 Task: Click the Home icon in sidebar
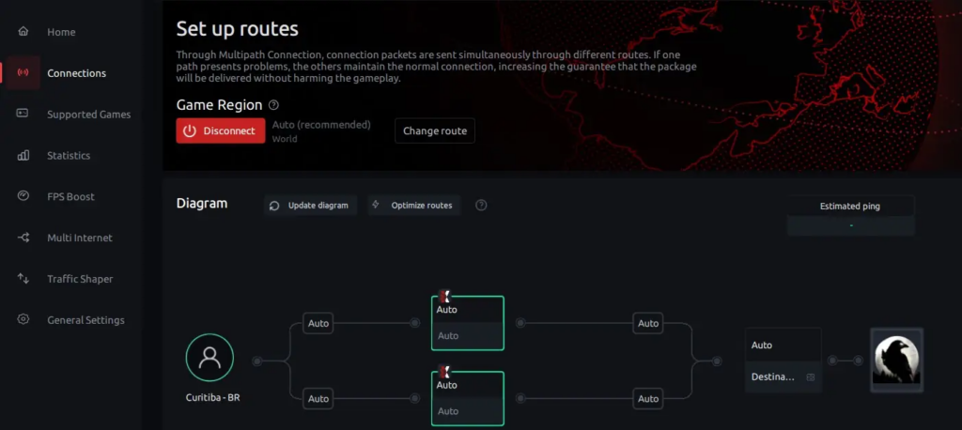tap(23, 32)
